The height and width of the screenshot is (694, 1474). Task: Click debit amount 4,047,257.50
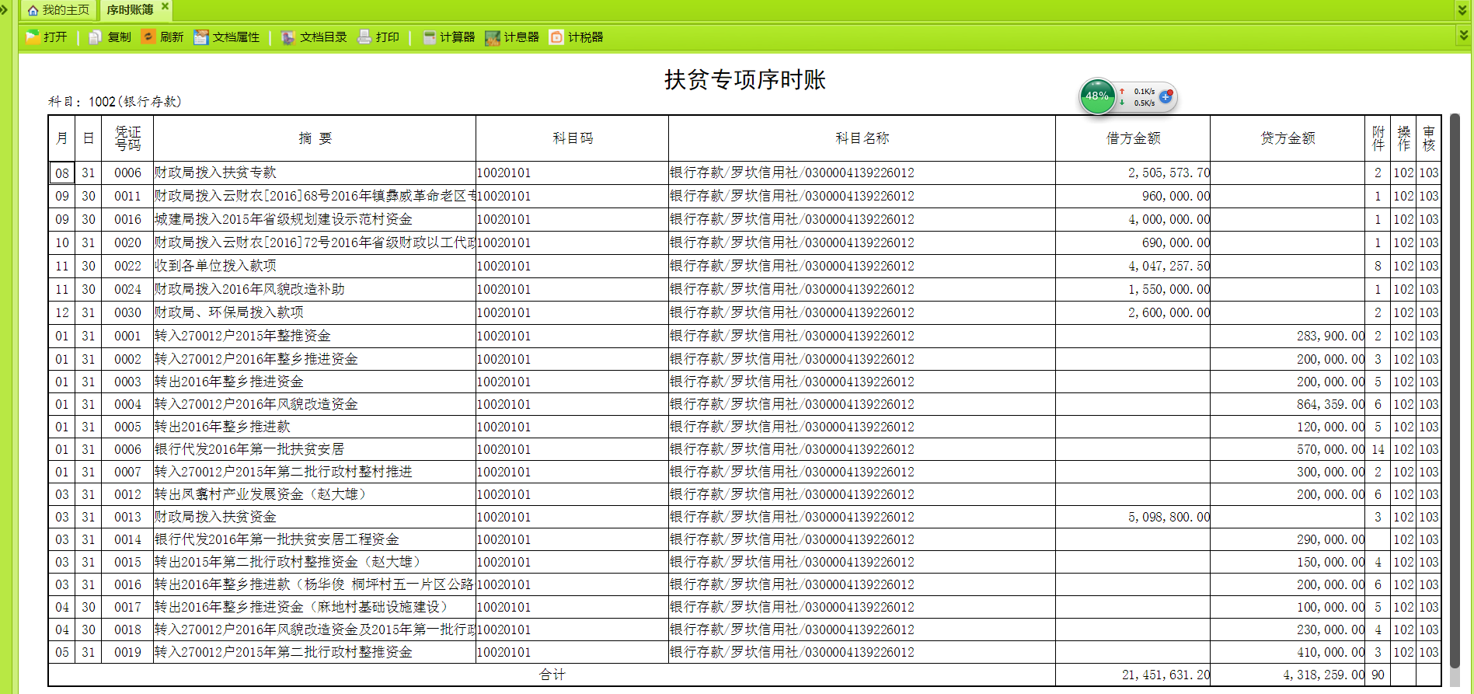[x=1169, y=266]
